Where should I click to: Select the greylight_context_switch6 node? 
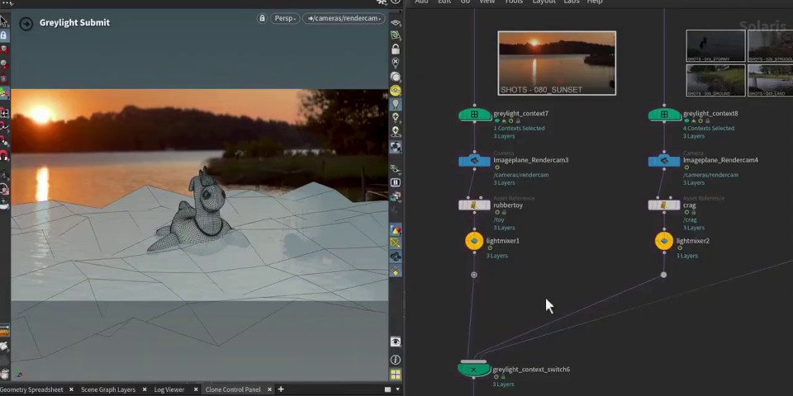474,370
